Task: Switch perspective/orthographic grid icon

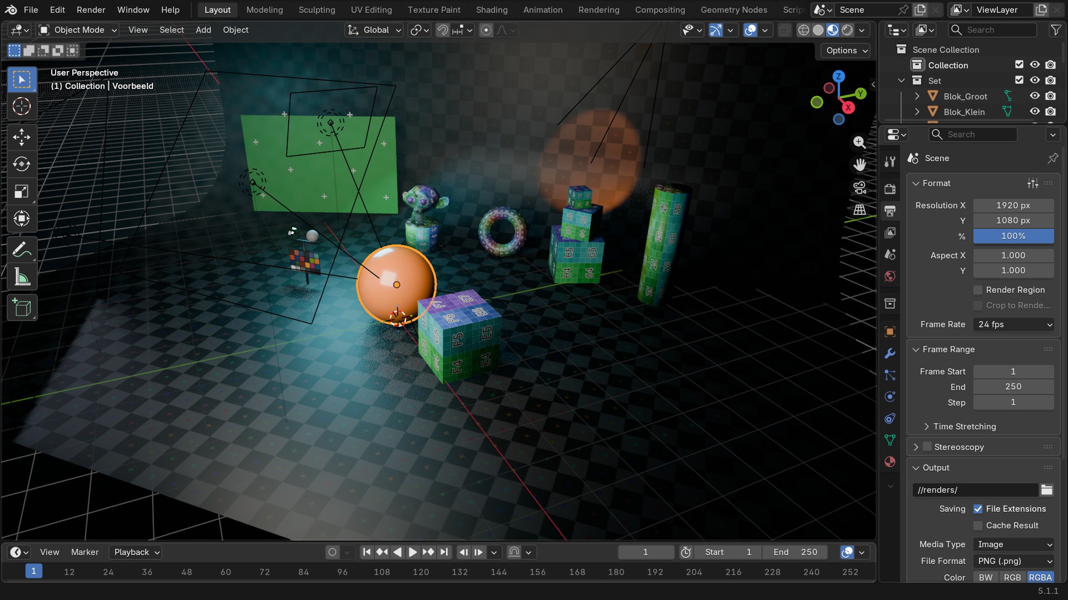Action: click(x=859, y=210)
